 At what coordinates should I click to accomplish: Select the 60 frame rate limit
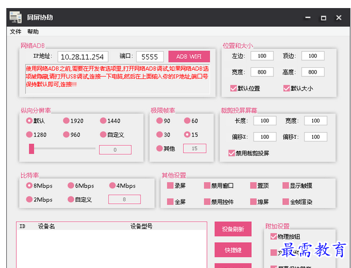187,121
